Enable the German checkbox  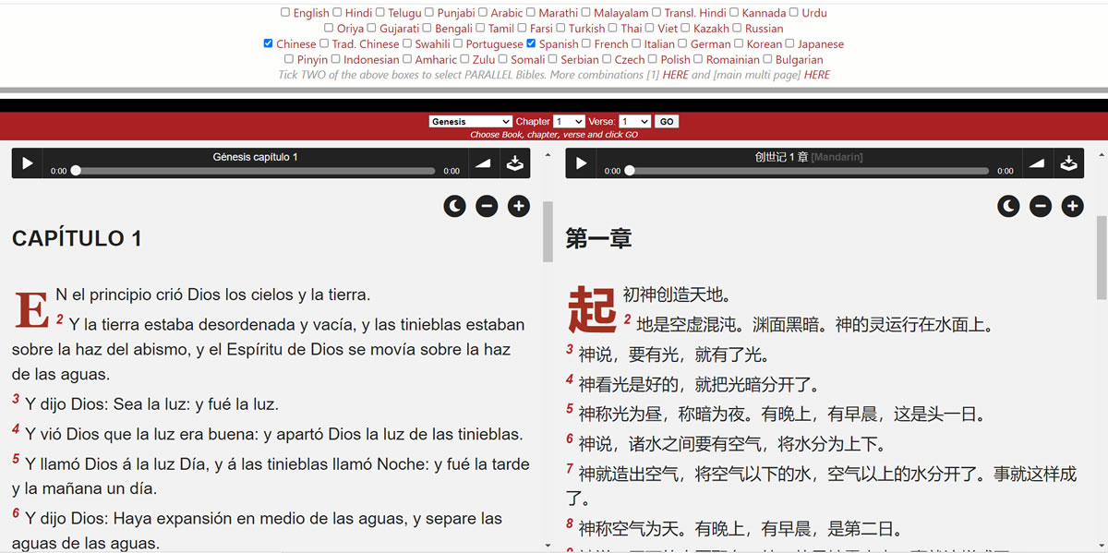[682, 43]
